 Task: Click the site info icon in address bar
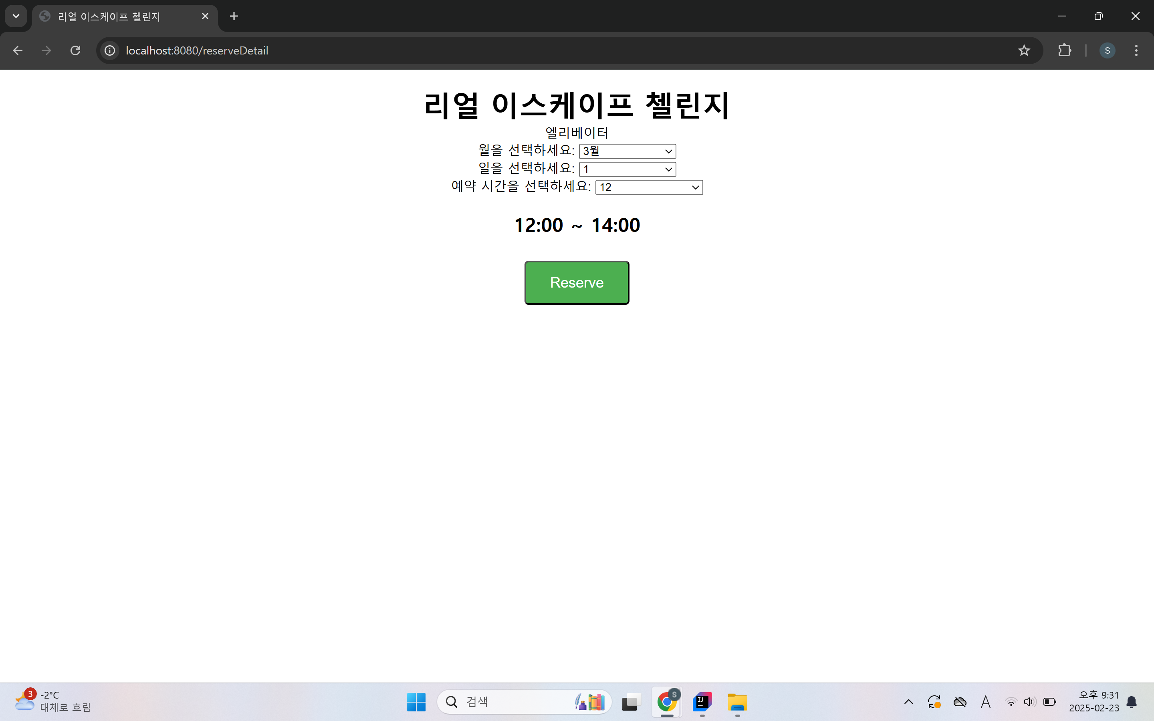coord(110,50)
